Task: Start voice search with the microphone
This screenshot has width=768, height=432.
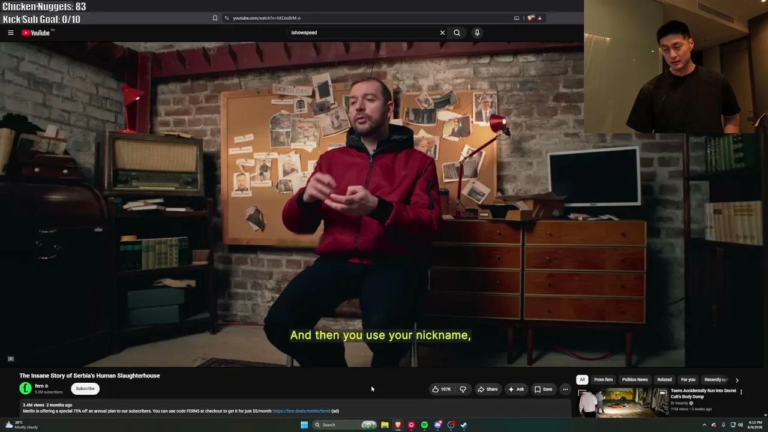Action: tap(477, 32)
